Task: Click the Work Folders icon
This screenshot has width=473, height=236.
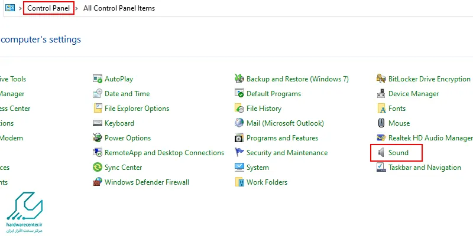Action: point(239,182)
